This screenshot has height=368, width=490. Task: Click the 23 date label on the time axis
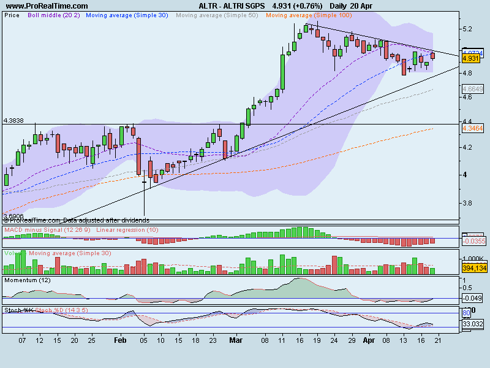(213, 340)
